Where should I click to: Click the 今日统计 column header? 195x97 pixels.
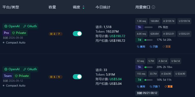coord(103,7)
